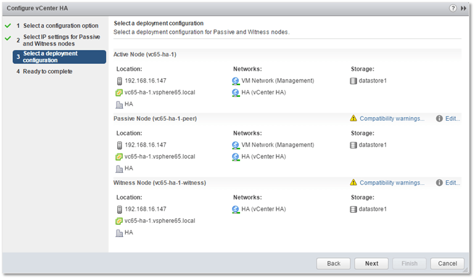Click 192.168.16.147 under Active Node
The width and height of the screenshot is (475, 279).
[x=146, y=81]
